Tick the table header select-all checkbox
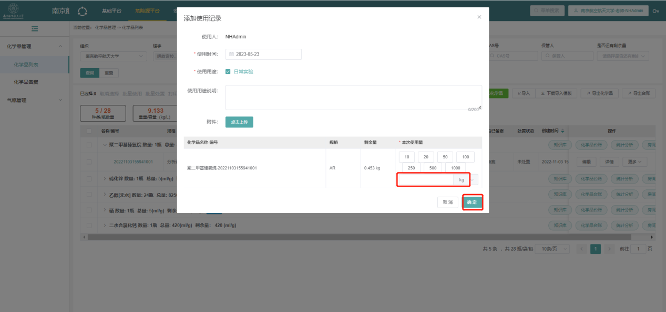The width and height of the screenshot is (666, 312). click(89, 131)
